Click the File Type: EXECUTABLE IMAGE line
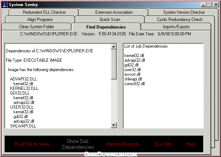Viewport: 221px width, 157px height. tap(34, 60)
